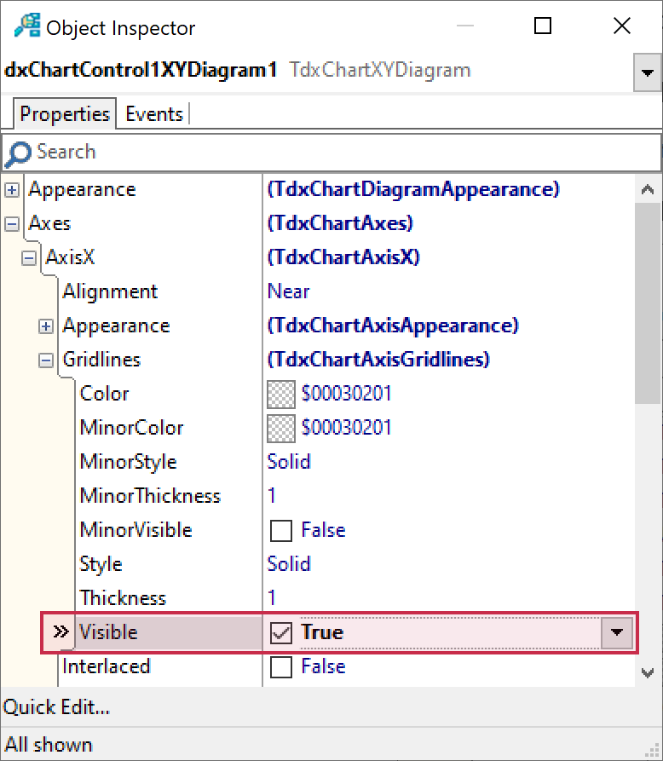This screenshot has height=761, width=663.
Task: Click the scrollbar down arrow
Action: point(648,673)
